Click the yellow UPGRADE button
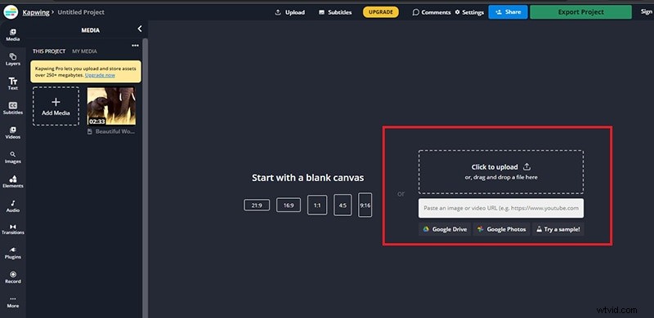 pos(381,12)
